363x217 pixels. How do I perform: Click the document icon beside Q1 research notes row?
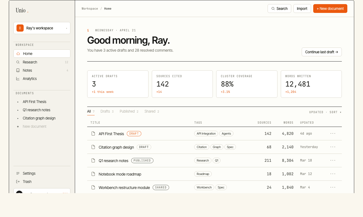pos(93,160)
